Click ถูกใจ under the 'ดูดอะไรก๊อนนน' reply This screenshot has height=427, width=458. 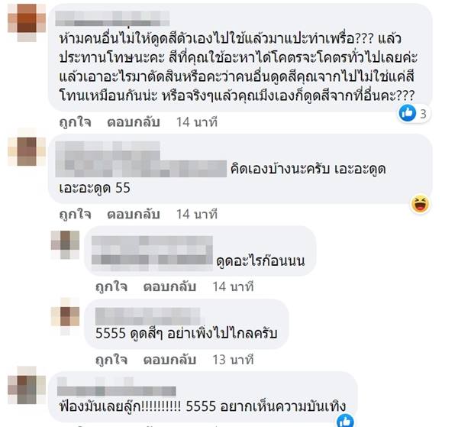click(x=111, y=286)
